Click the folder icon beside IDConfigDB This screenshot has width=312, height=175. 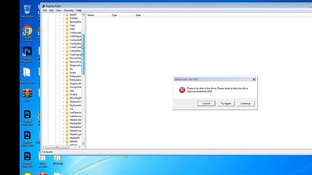click(x=67, y=98)
